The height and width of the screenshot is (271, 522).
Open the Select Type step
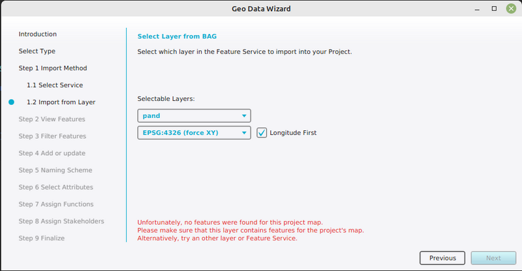click(x=37, y=51)
